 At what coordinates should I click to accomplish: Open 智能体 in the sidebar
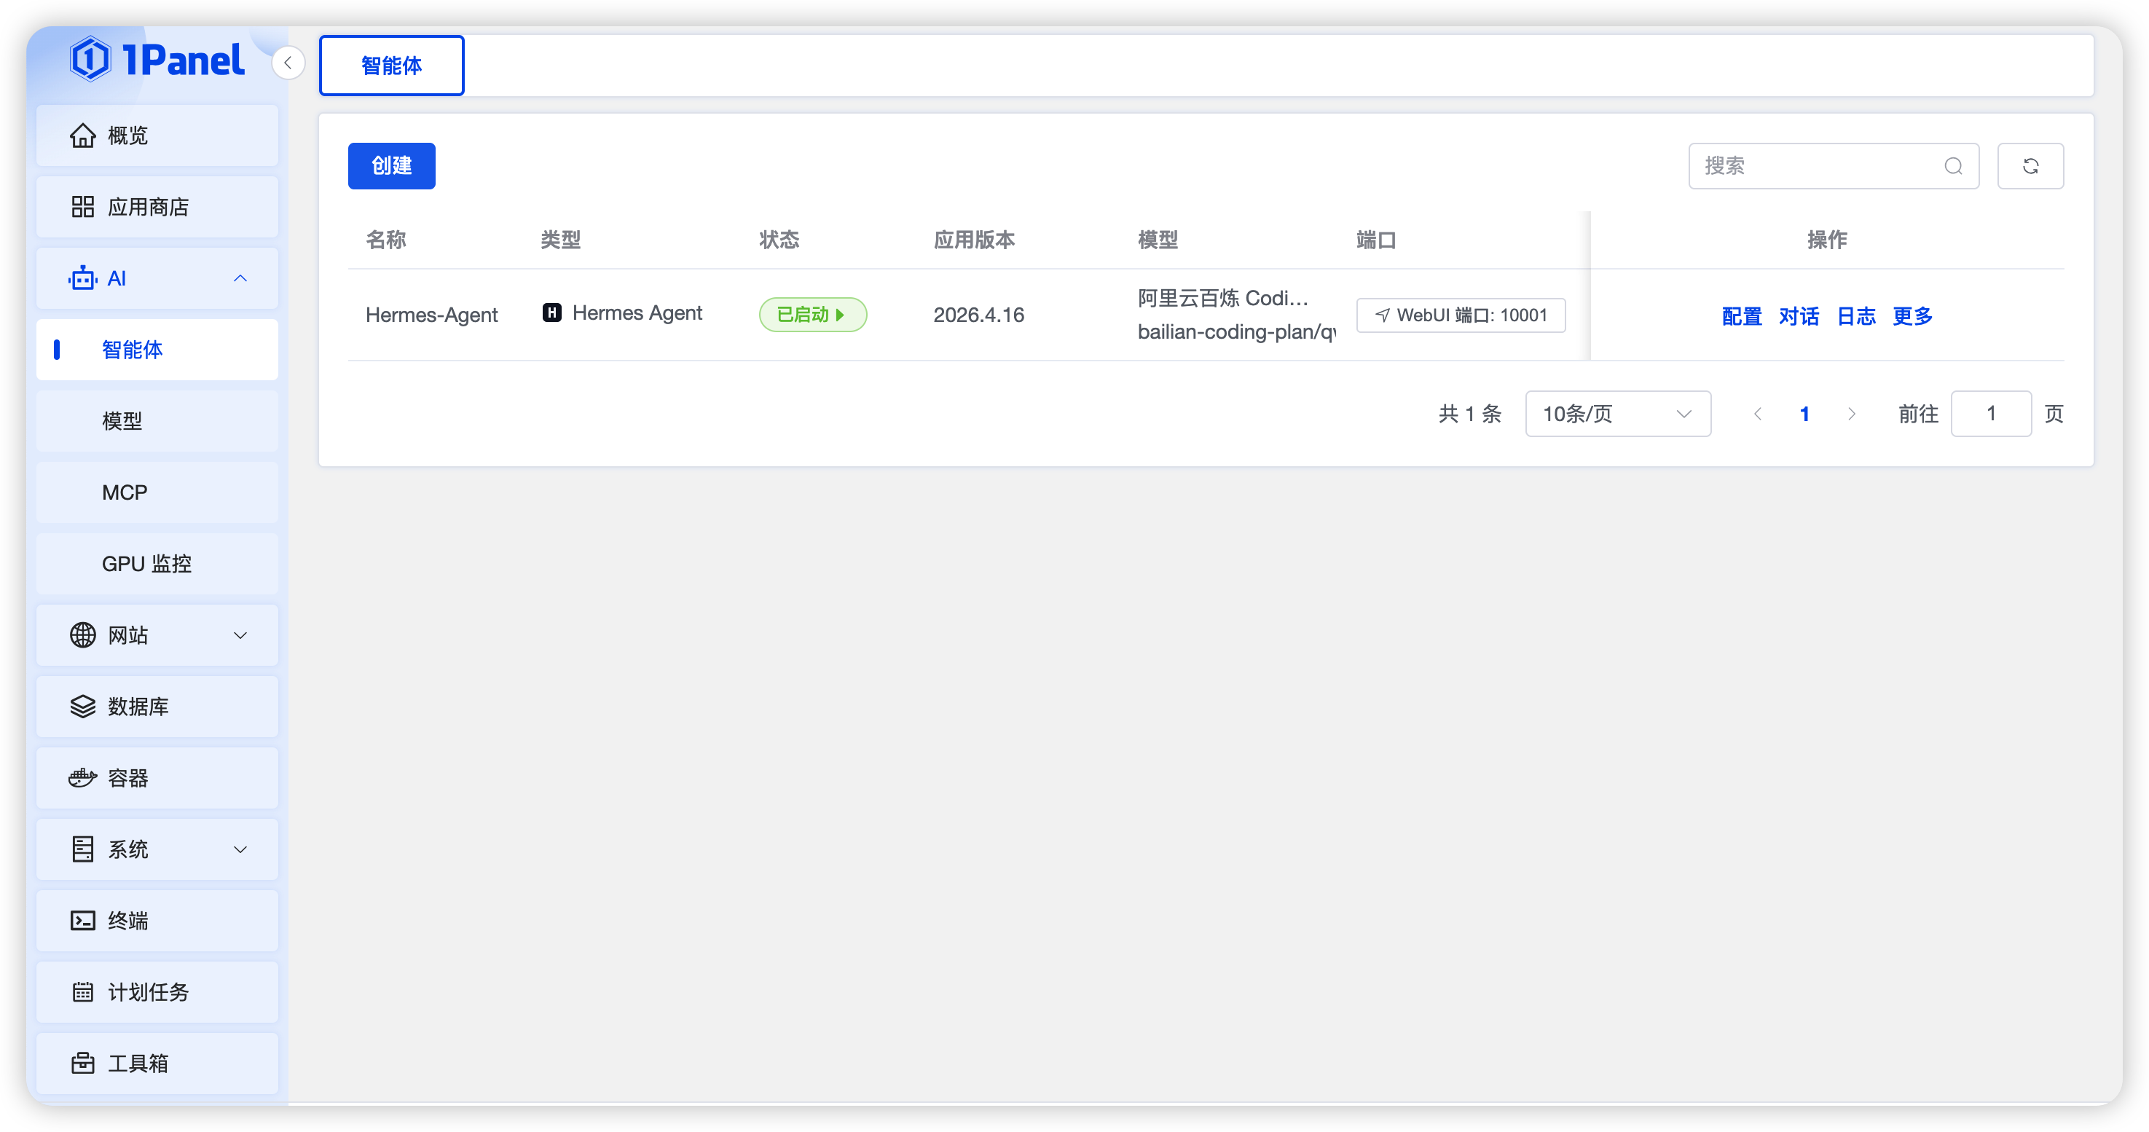tap(157, 350)
